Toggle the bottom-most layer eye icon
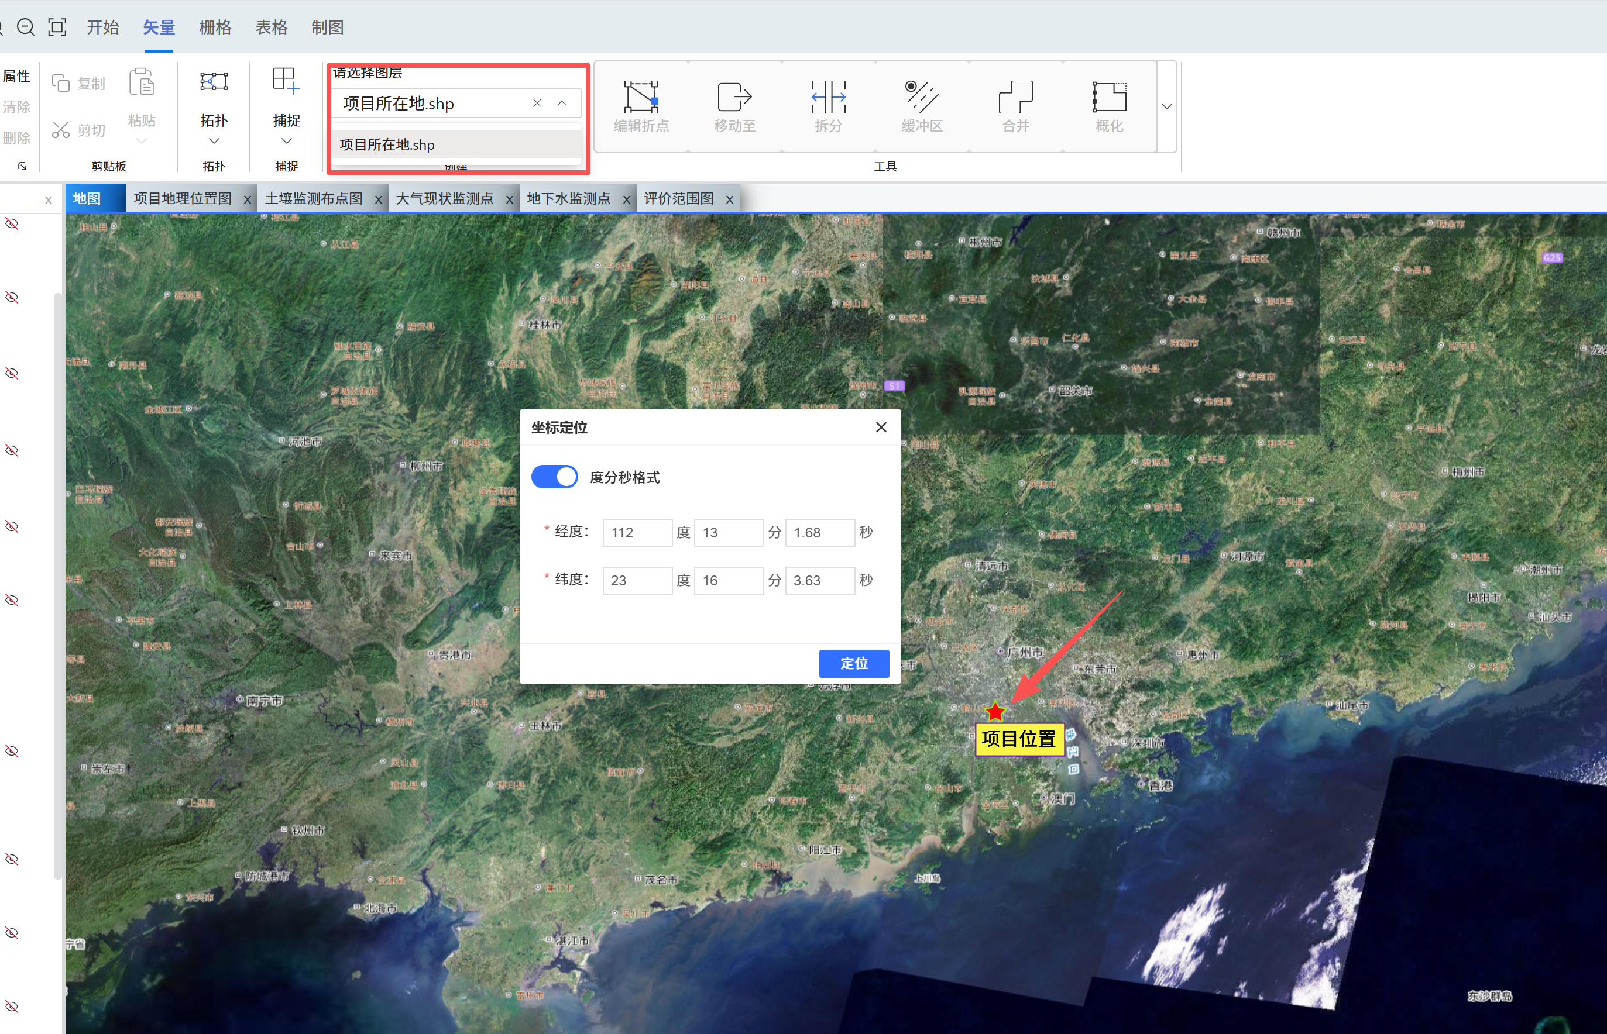This screenshot has height=1034, width=1607. tap(12, 1006)
